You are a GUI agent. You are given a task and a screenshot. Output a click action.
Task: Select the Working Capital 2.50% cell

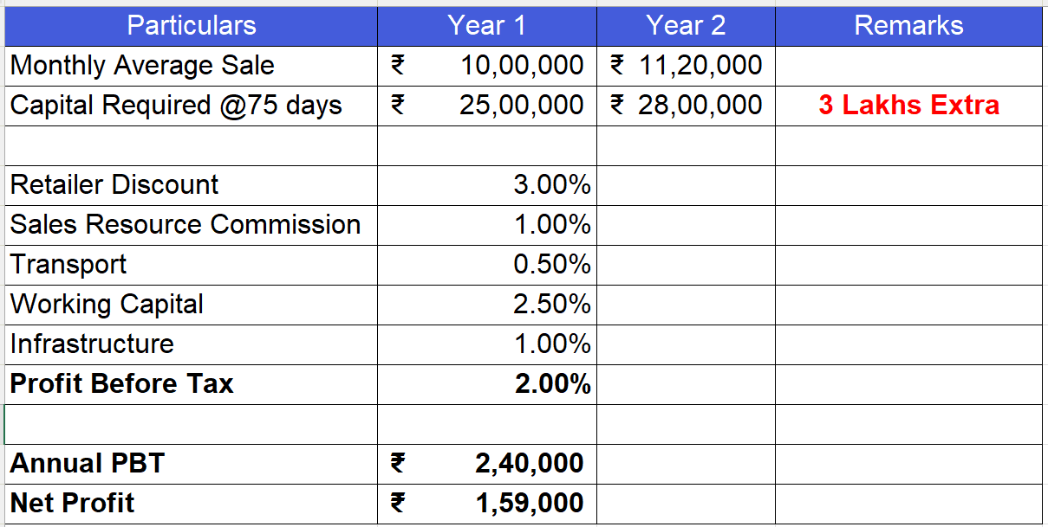pos(551,305)
